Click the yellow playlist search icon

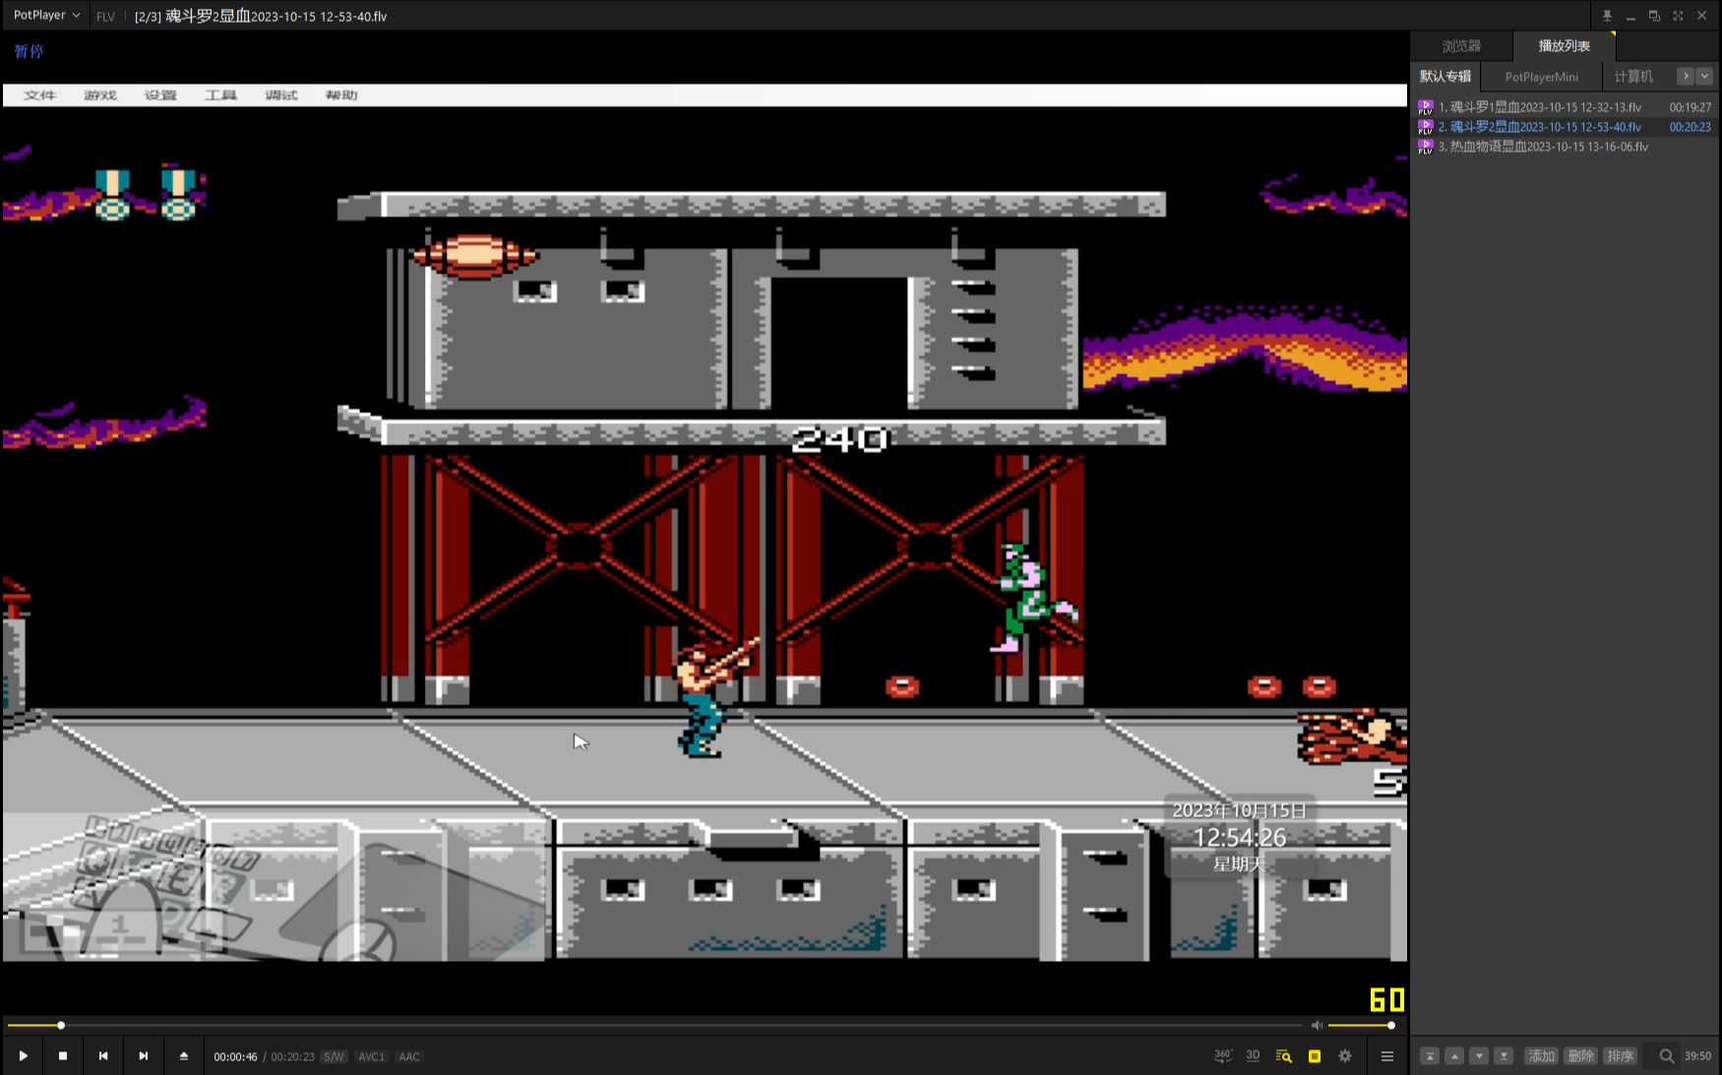point(1283,1055)
